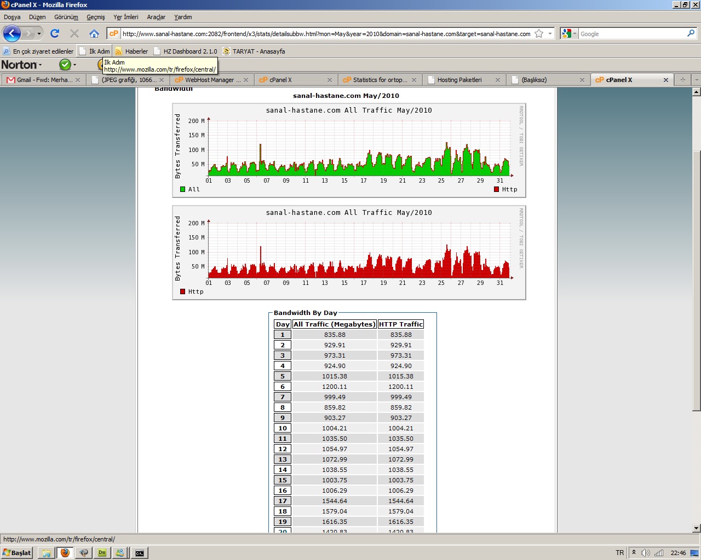
Task: Open the Dosya menu
Action: [x=12, y=17]
